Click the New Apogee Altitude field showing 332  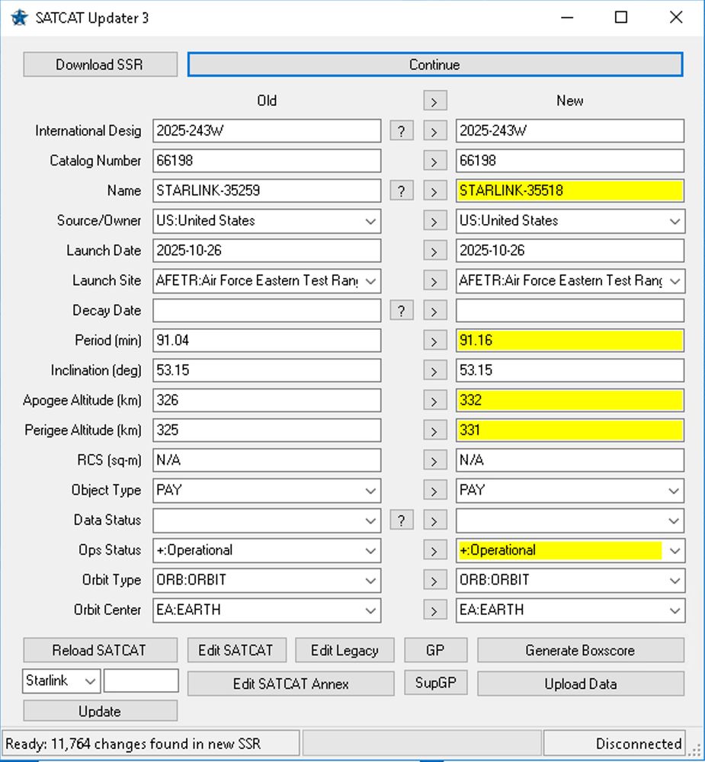tap(570, 401)
